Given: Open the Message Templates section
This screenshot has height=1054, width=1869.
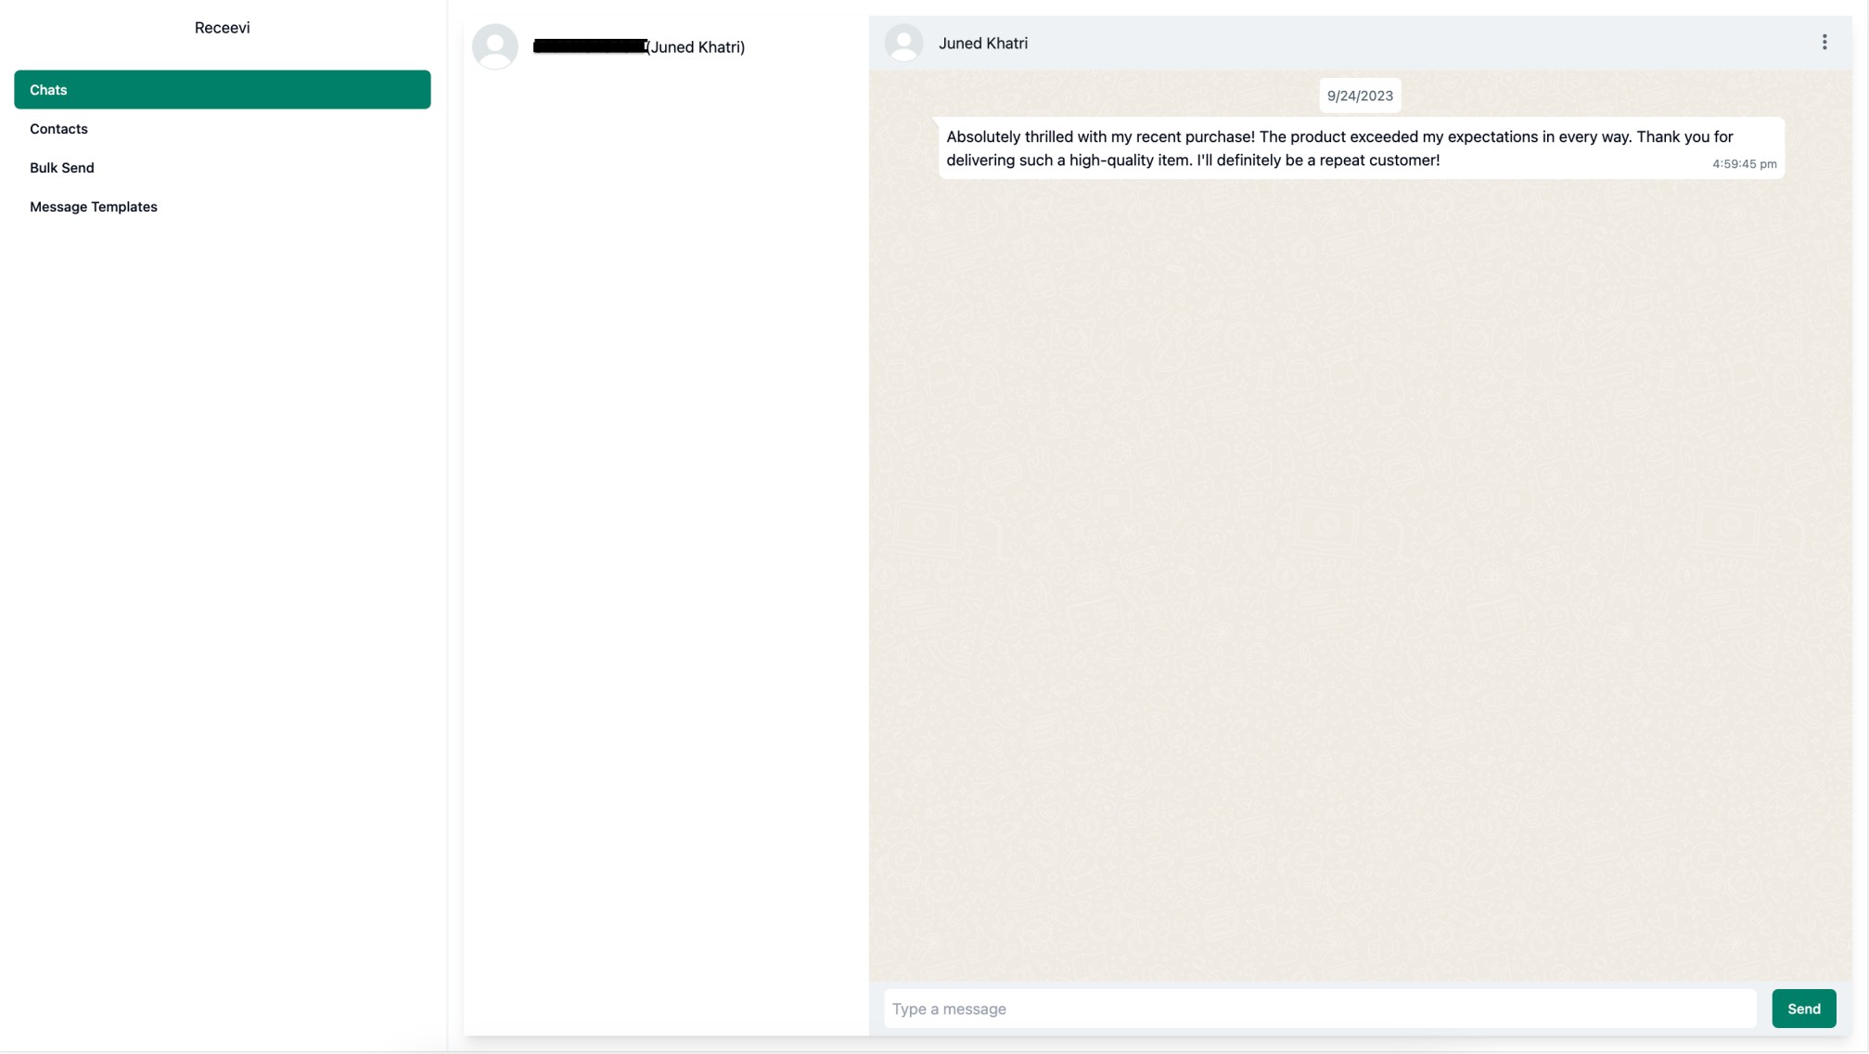Looking at the screenshot, I should click(93, 206).
